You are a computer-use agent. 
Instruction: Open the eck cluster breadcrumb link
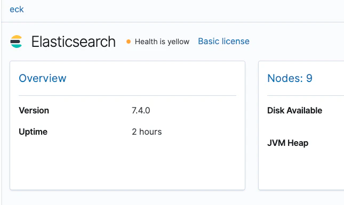[17, 10]
